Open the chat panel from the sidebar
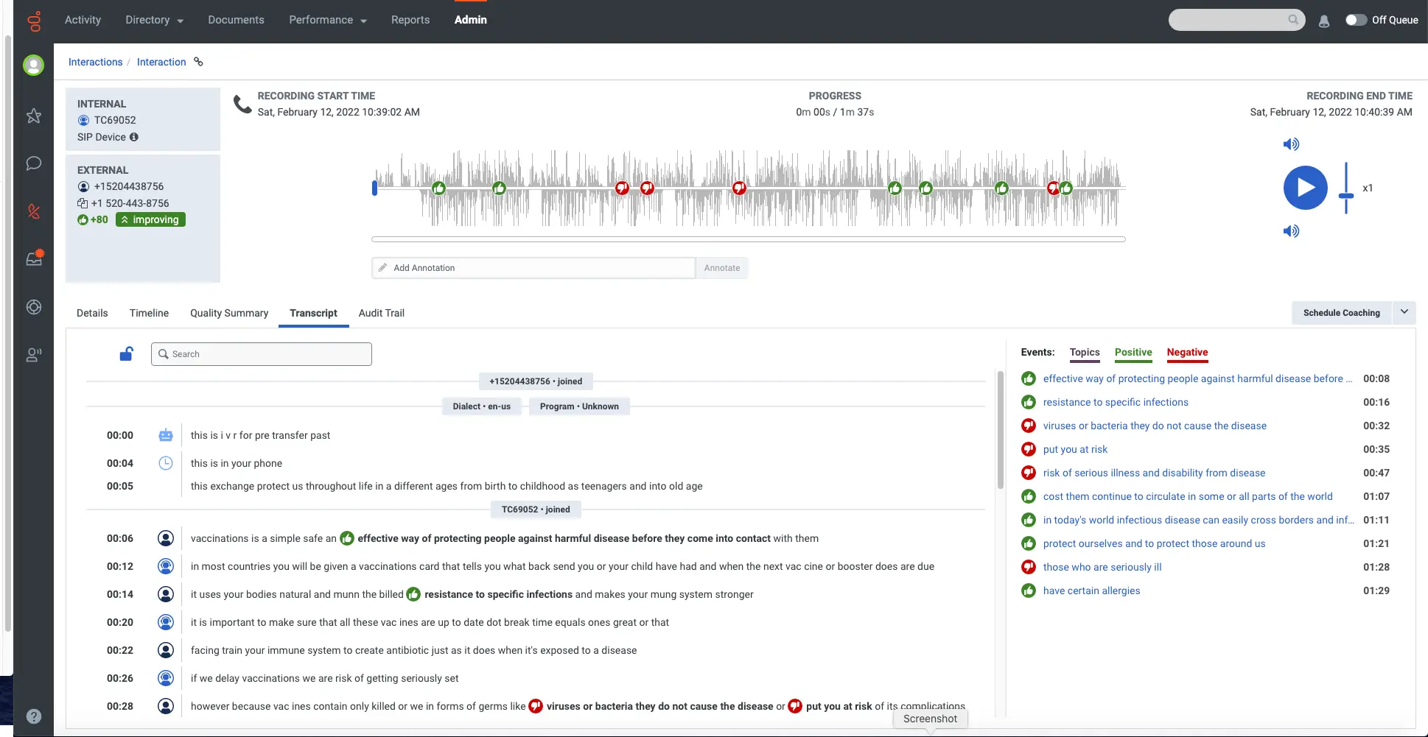 (x=34, y=163)
